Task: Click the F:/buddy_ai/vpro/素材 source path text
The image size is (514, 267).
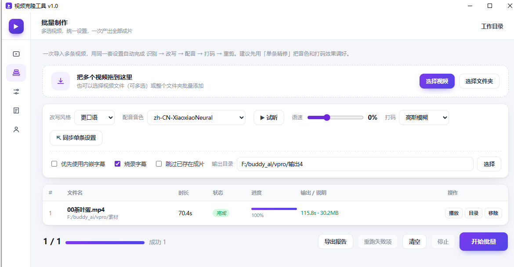Action: [92, 217]
